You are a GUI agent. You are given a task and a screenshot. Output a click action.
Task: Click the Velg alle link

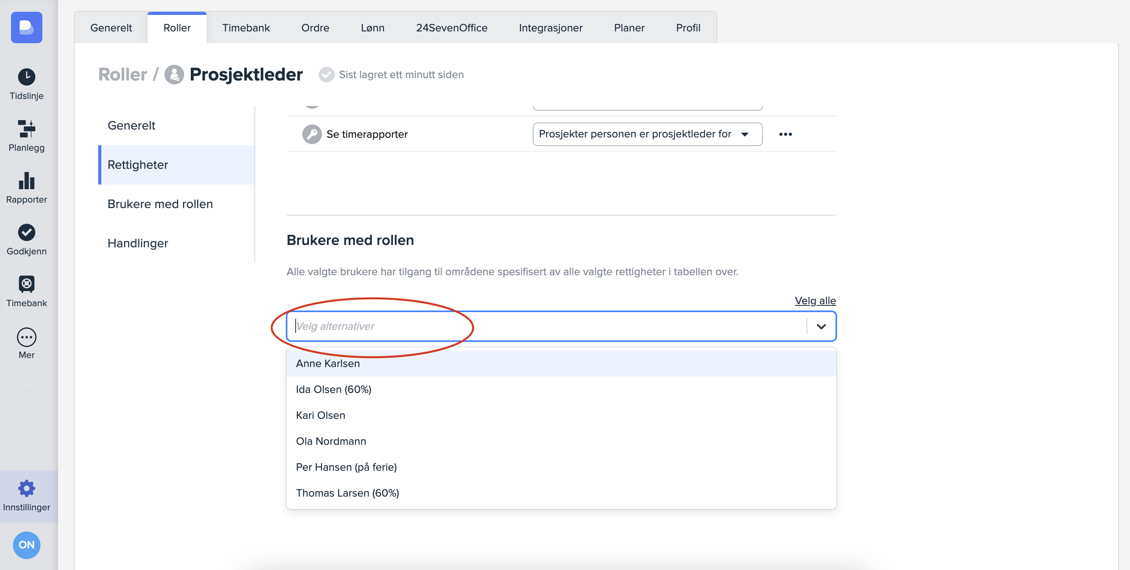(x=815, y=301)
